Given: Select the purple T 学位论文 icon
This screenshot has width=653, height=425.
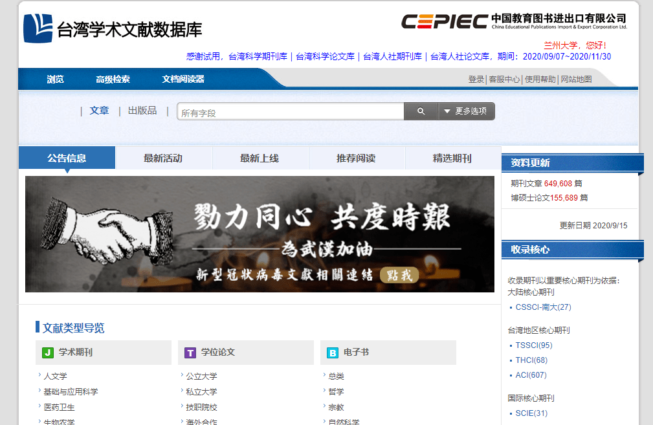Looking at the screenshot, I should coord(190,352).
